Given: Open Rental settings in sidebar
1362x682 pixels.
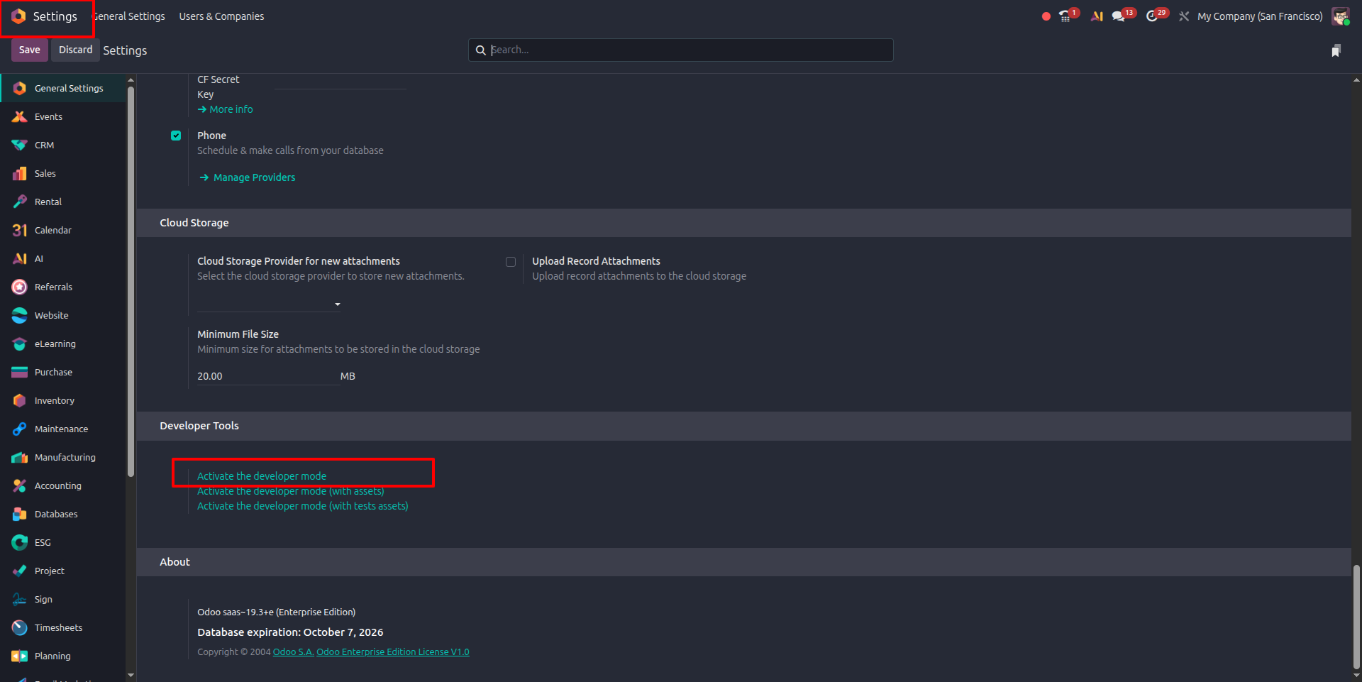Looking at the screenshot, I should 63,202.
